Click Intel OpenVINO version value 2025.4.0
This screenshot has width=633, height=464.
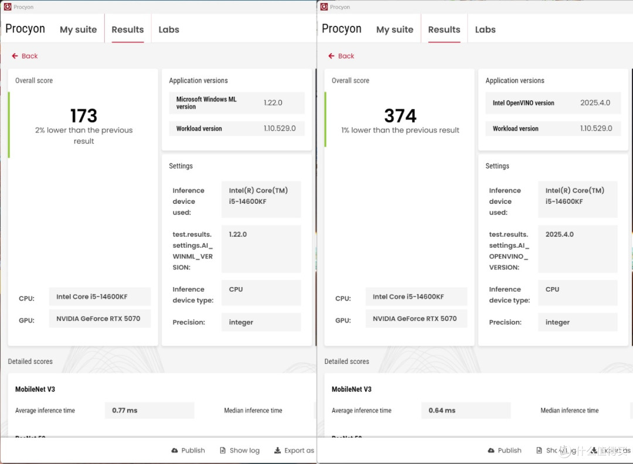[x=595, y=103]
